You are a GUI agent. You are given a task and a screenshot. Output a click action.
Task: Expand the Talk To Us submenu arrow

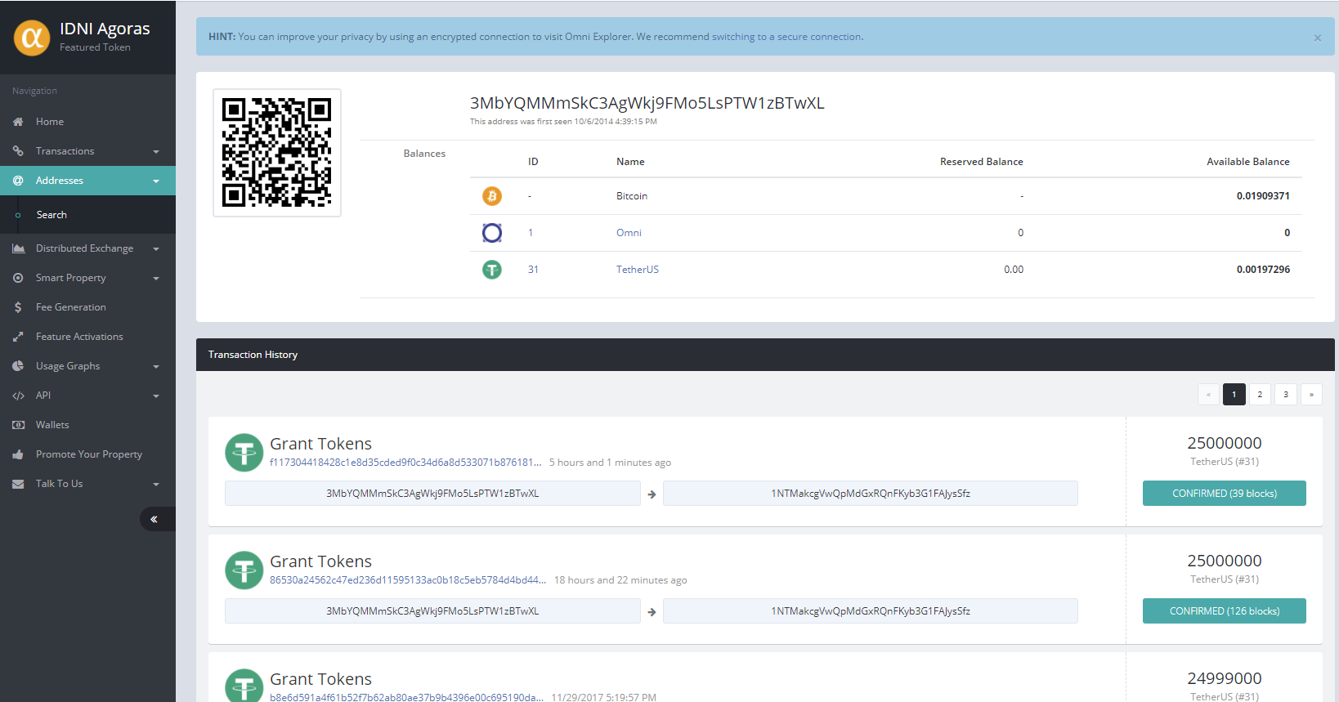(x=156, y=485)
